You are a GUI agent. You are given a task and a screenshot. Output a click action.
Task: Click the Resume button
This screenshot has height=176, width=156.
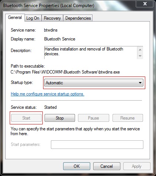pos(127,118)
